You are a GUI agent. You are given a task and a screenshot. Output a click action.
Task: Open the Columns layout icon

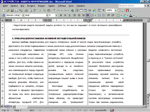pos(90,10)
